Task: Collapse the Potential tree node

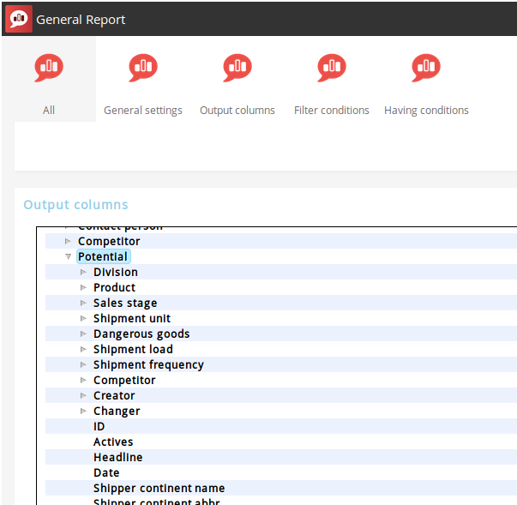Action: (x=69, y=256)
